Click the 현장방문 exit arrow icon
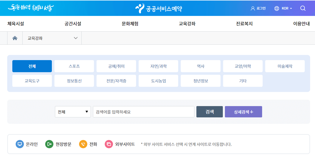Screen dimensions: 315x159 point(49,144)
